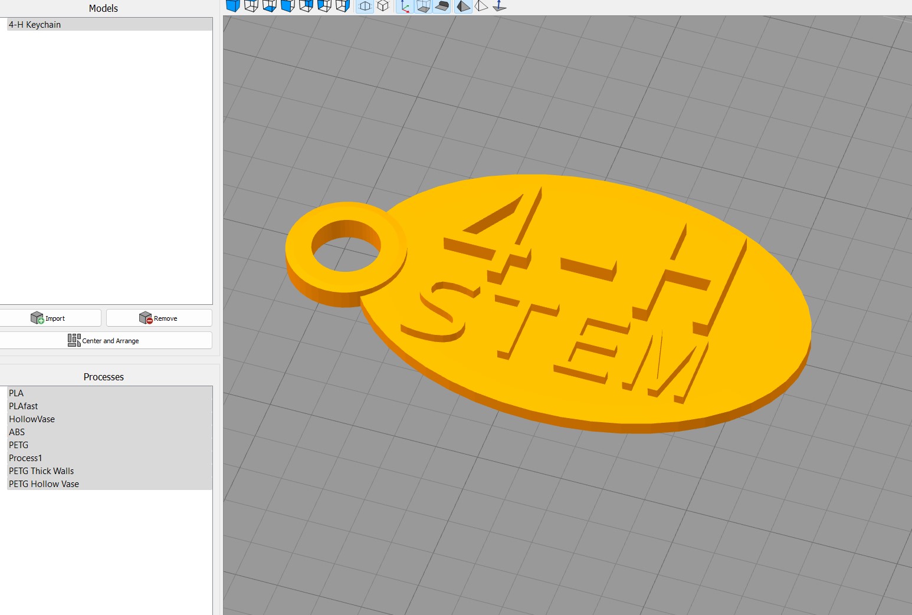Toggle the coordinate axes display icon

click(x=405, y=6)
